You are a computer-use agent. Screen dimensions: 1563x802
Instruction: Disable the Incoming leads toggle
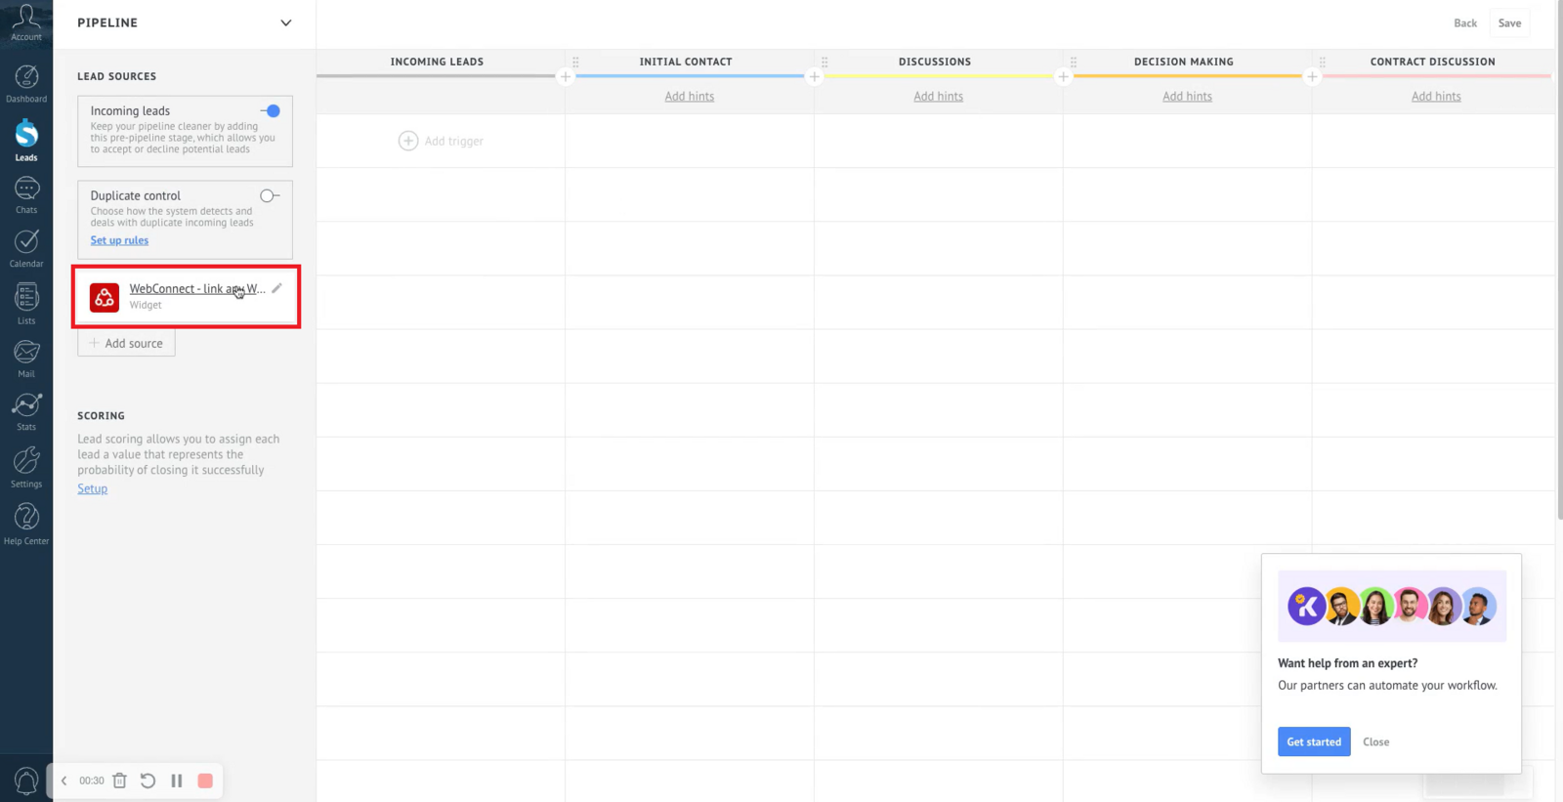click(x=271, y=111)
